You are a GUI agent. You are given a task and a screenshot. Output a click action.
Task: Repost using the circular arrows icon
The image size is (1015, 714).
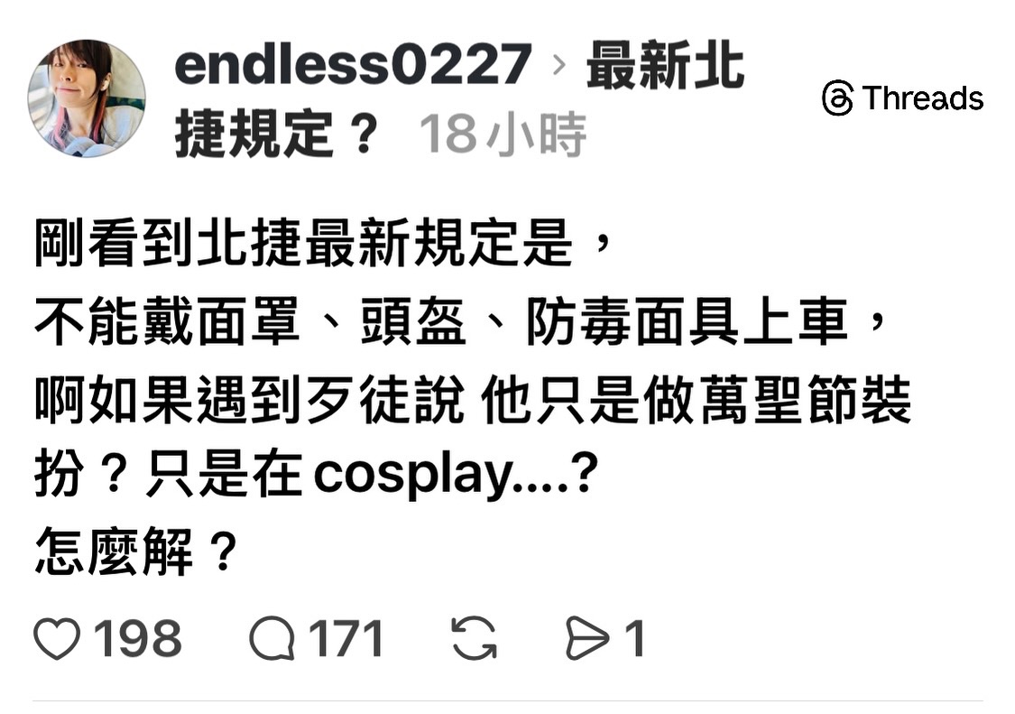point(474,639)
